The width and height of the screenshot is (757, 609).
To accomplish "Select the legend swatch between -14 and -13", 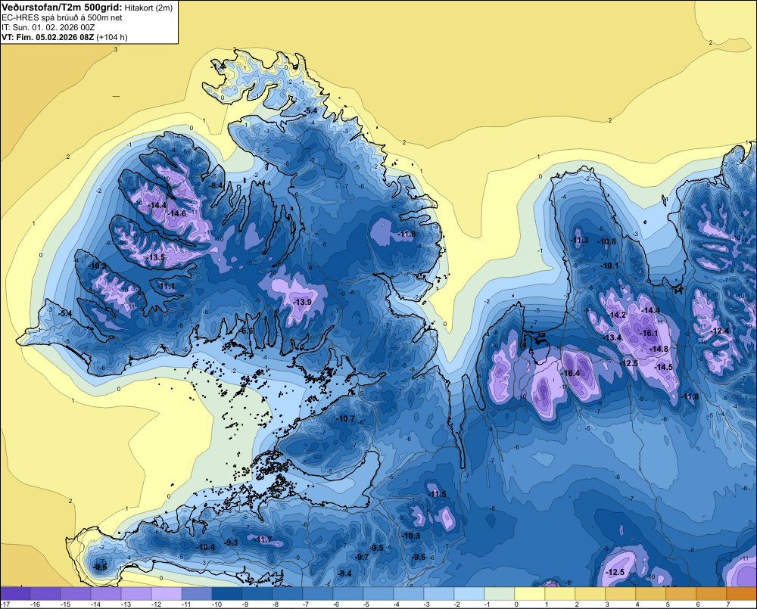I will point(106,594).
